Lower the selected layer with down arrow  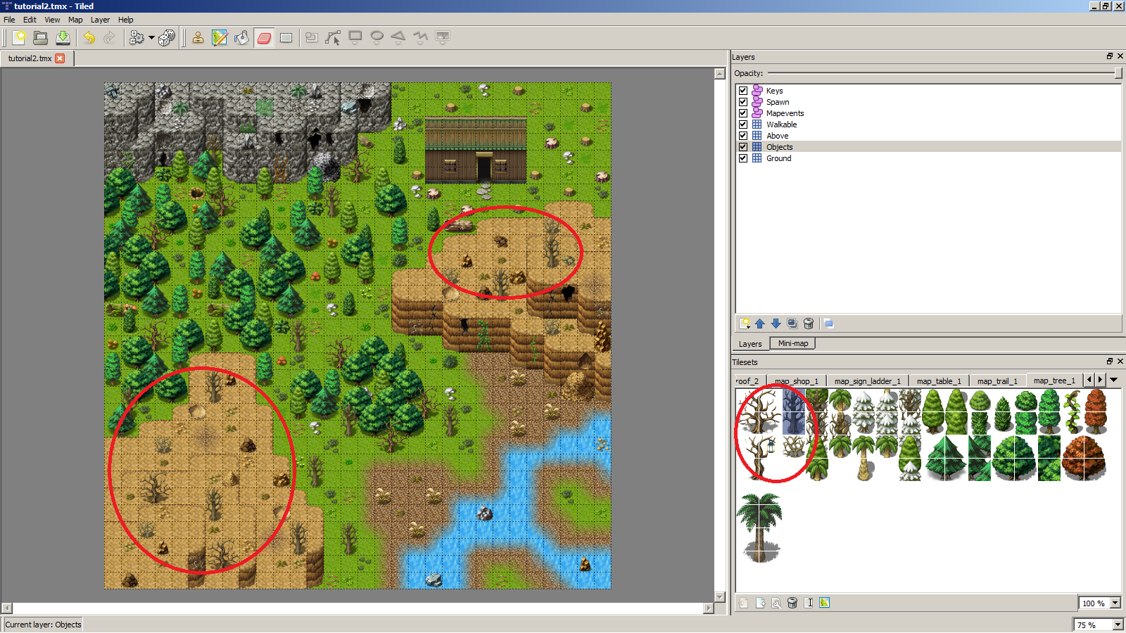click(776, 324)
